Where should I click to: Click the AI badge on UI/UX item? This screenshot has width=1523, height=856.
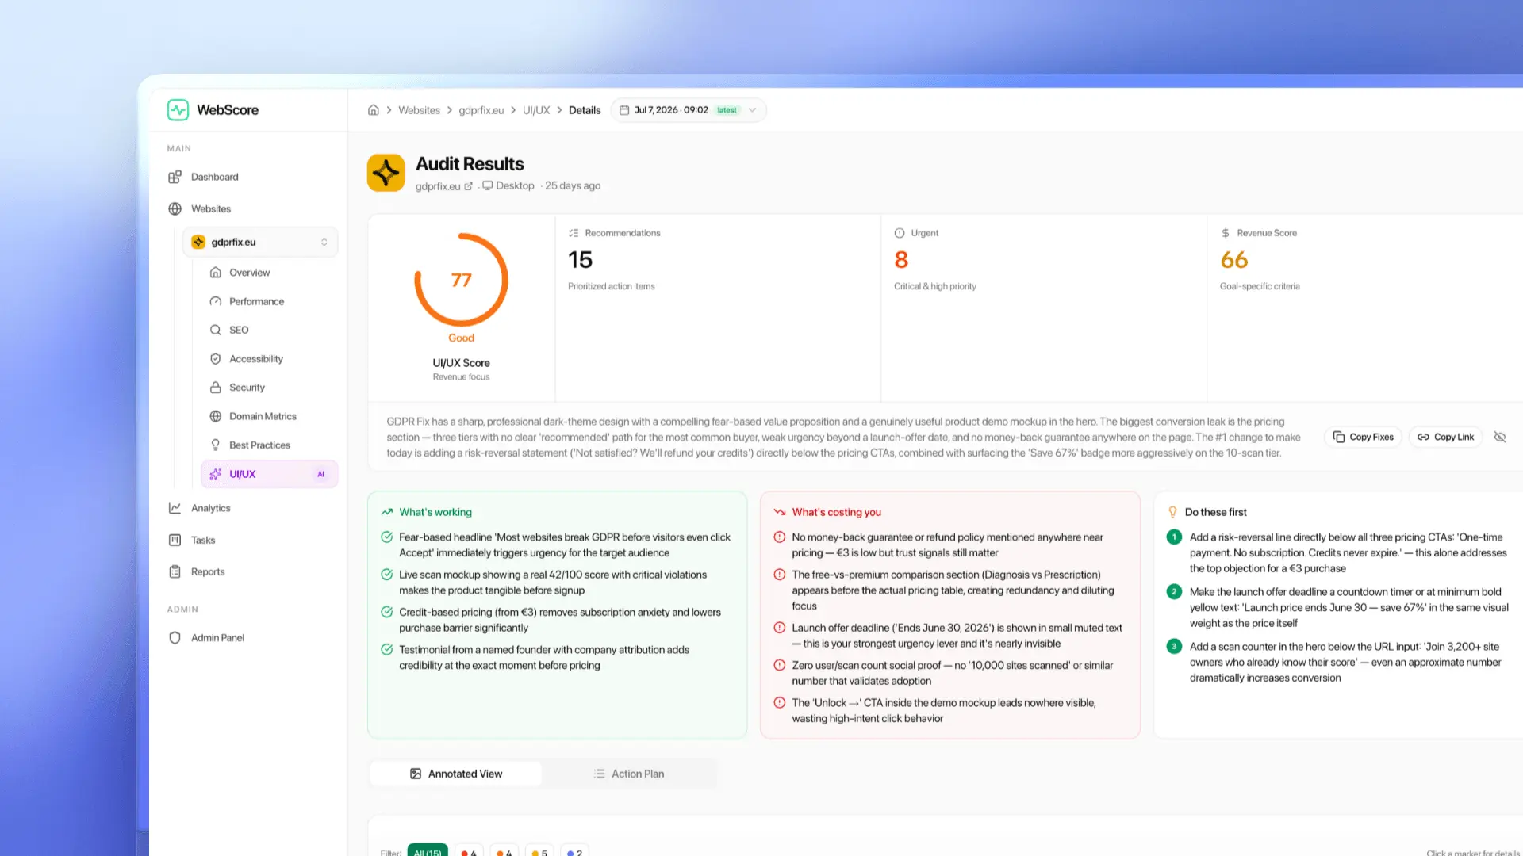321,474
